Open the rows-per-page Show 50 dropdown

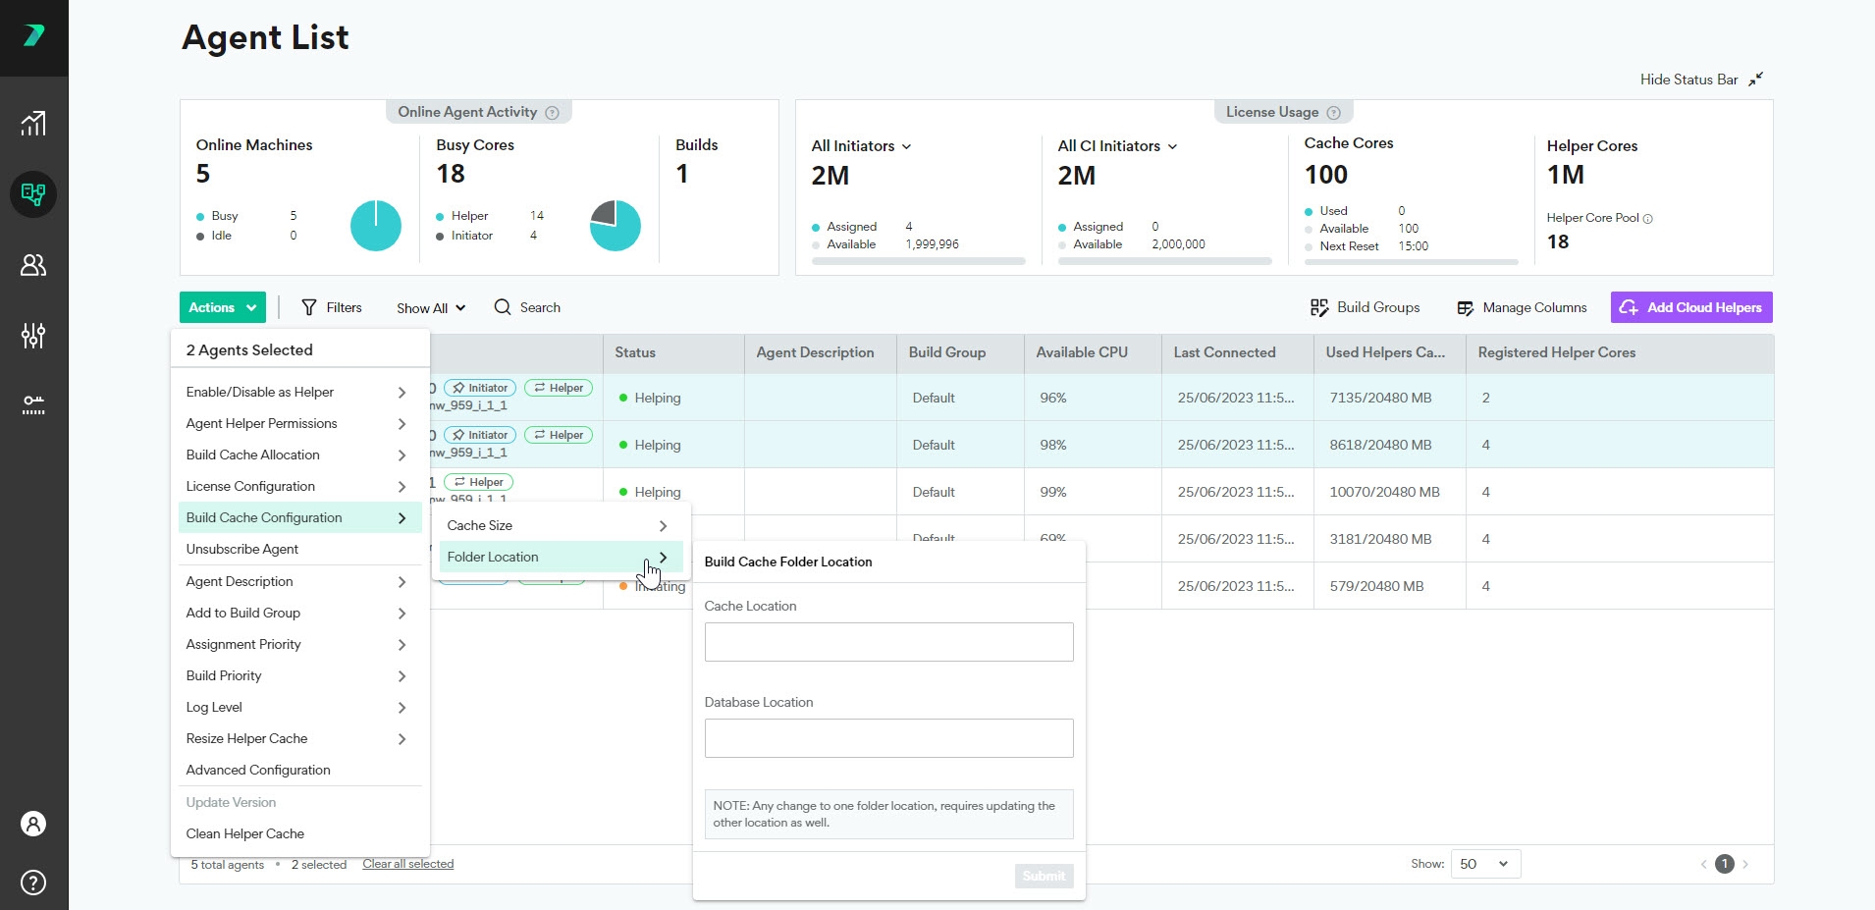tap(1483, 864)
